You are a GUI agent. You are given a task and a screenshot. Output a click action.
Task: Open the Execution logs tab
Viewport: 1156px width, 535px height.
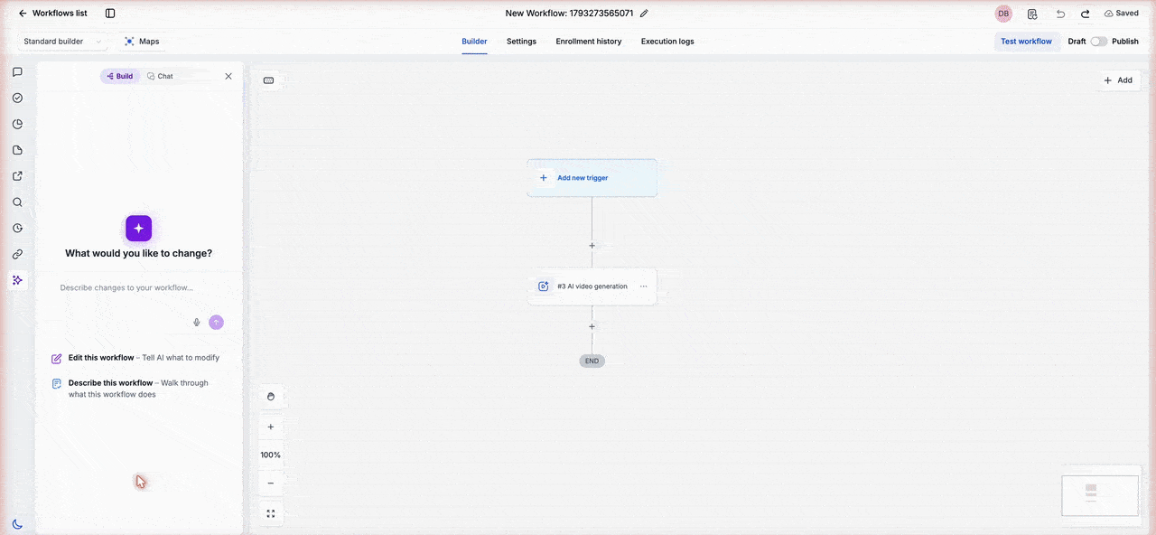(x=667, y=42)
